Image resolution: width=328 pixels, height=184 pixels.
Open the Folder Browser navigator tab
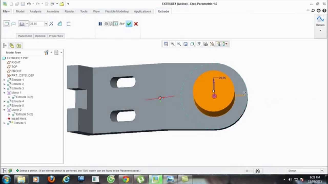12,45
